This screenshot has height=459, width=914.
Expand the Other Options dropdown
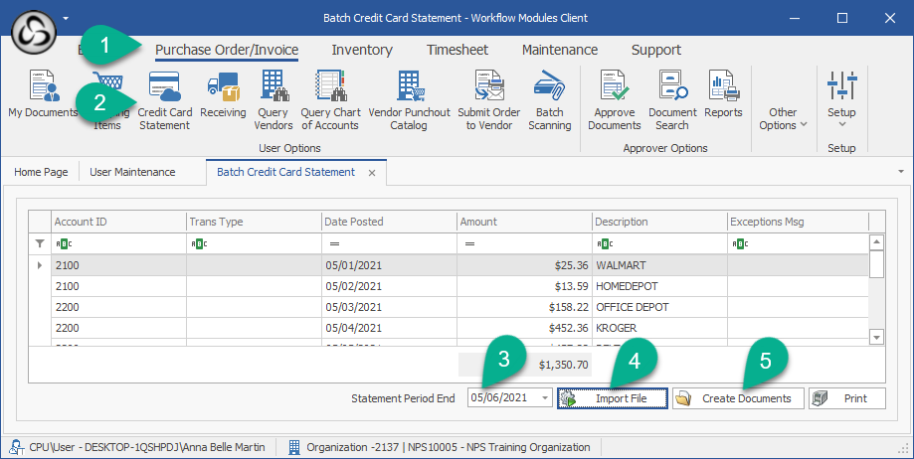[783, 118]
